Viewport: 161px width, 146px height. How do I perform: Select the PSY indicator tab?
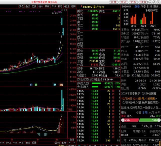pyautogui.click(x=15, y=142)
